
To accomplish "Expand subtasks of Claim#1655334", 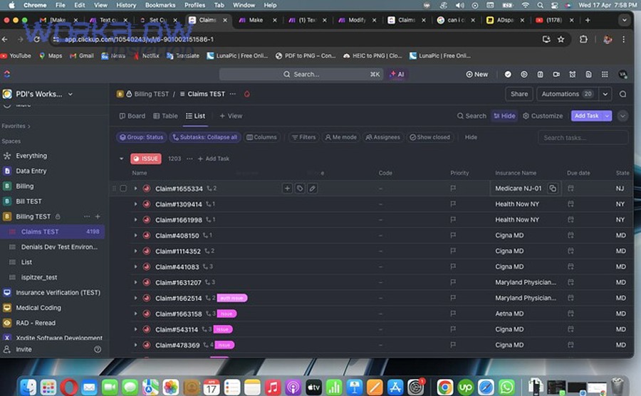I will [136, 188].
